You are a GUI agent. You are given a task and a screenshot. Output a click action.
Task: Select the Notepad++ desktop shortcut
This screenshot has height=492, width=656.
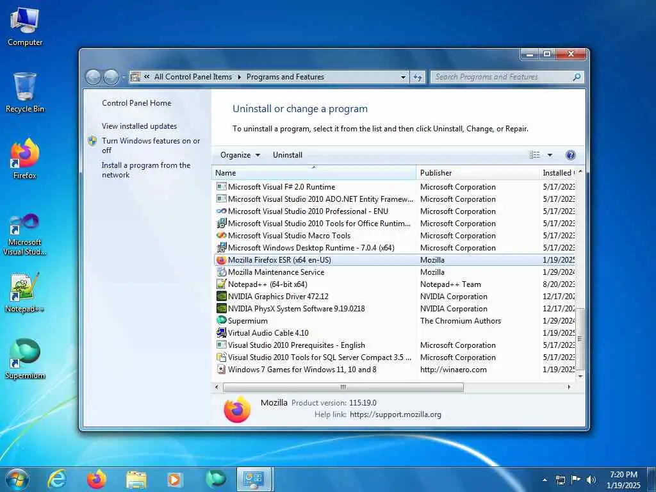pos(25,292)
